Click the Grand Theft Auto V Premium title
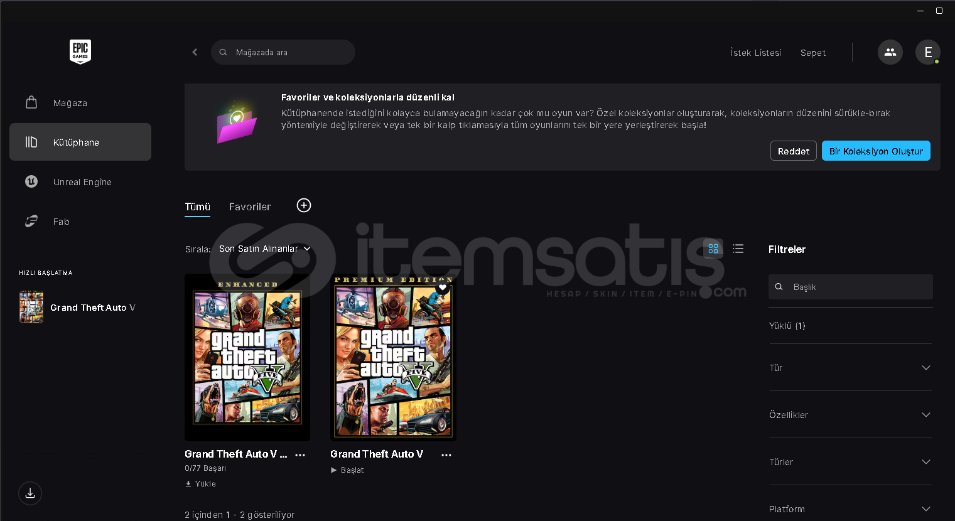The width and height of the screenshot is (955, 521). tap(377, 454)
